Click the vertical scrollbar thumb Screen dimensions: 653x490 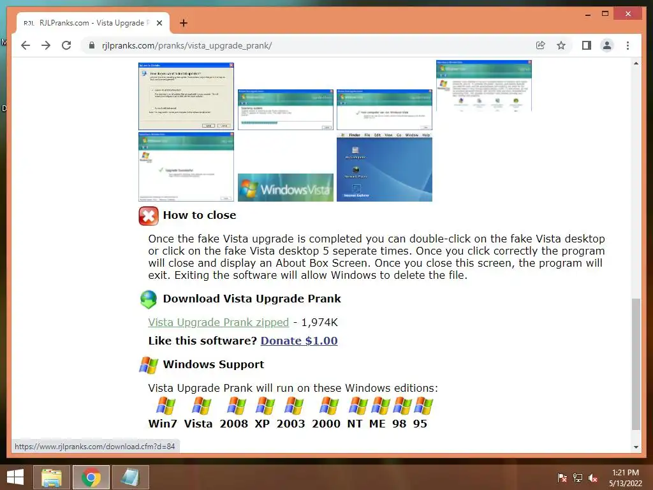tap(636, 364)
